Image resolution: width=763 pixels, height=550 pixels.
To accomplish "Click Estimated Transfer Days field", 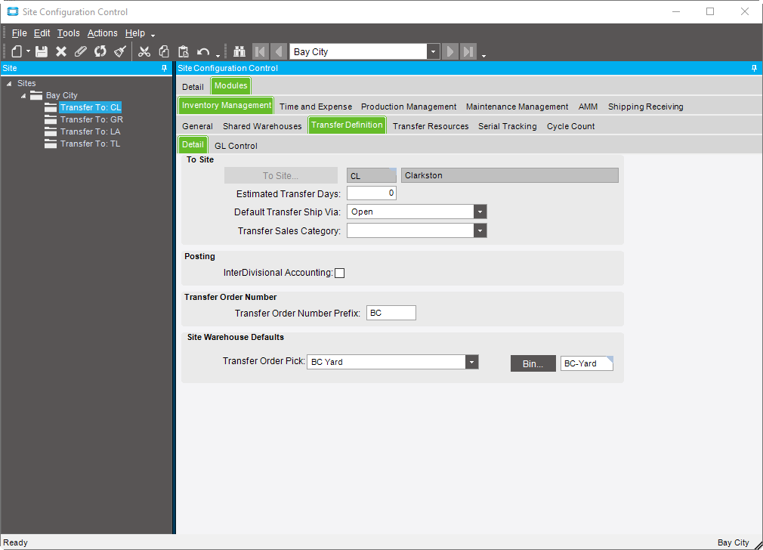I will tap(371, 193).
